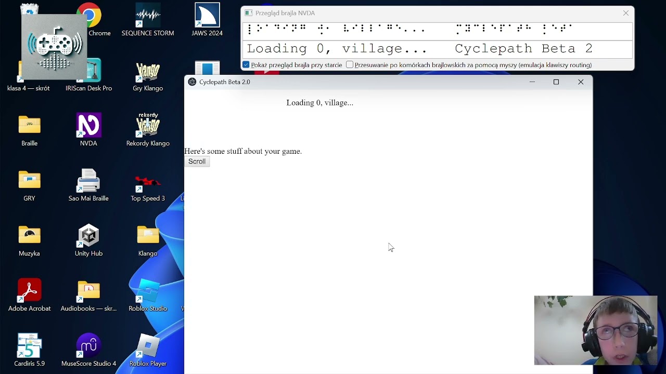Click the Przegląd brajla NVDA title bar icon
666x374 pixels.
tap(249, 13)
